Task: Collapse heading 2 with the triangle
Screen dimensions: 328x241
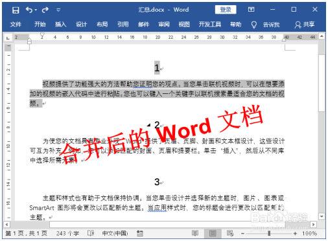Action: (x=148, y=125)
